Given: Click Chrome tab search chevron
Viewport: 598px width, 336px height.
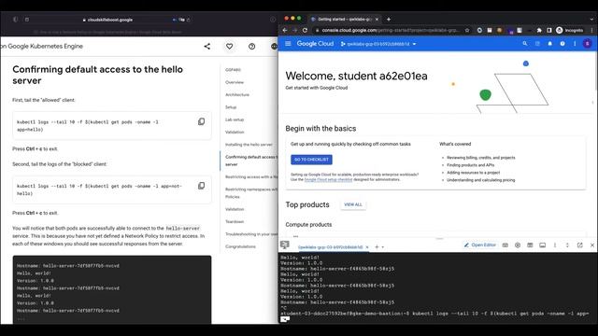Looking at the screenshot, I should 591,19.
